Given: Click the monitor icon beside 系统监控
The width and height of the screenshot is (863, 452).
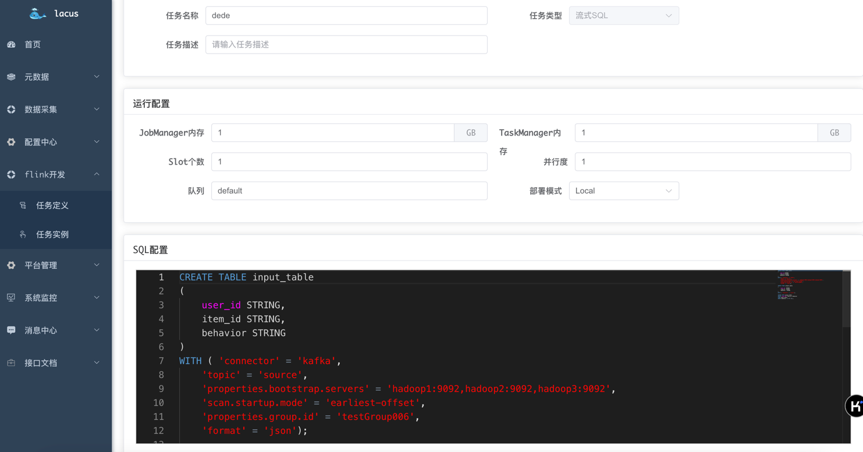Looking at the screenshot, I should 12,298.
